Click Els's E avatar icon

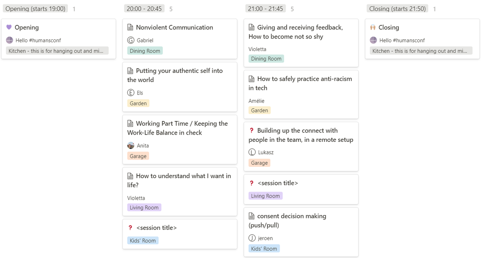pyautogui.click(x=131, y=93)
